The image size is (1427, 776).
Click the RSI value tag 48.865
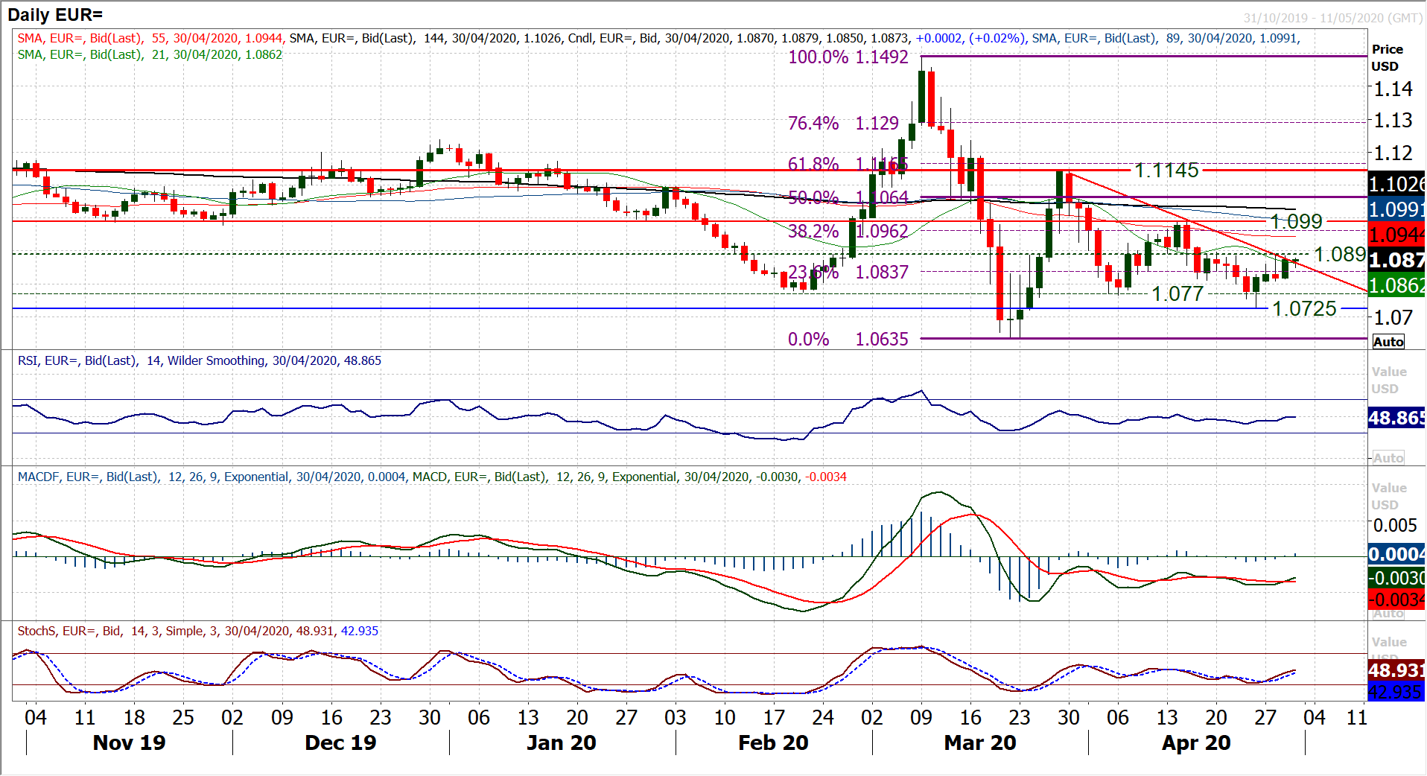(x=1396, y=418)
